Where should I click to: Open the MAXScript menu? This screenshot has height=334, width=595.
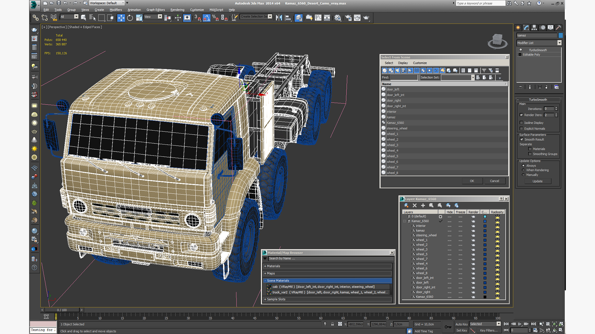(x=216, y=10)
